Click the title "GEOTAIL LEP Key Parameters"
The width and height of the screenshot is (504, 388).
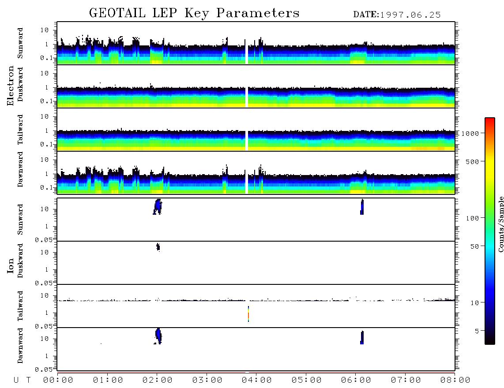pos(194,13)
